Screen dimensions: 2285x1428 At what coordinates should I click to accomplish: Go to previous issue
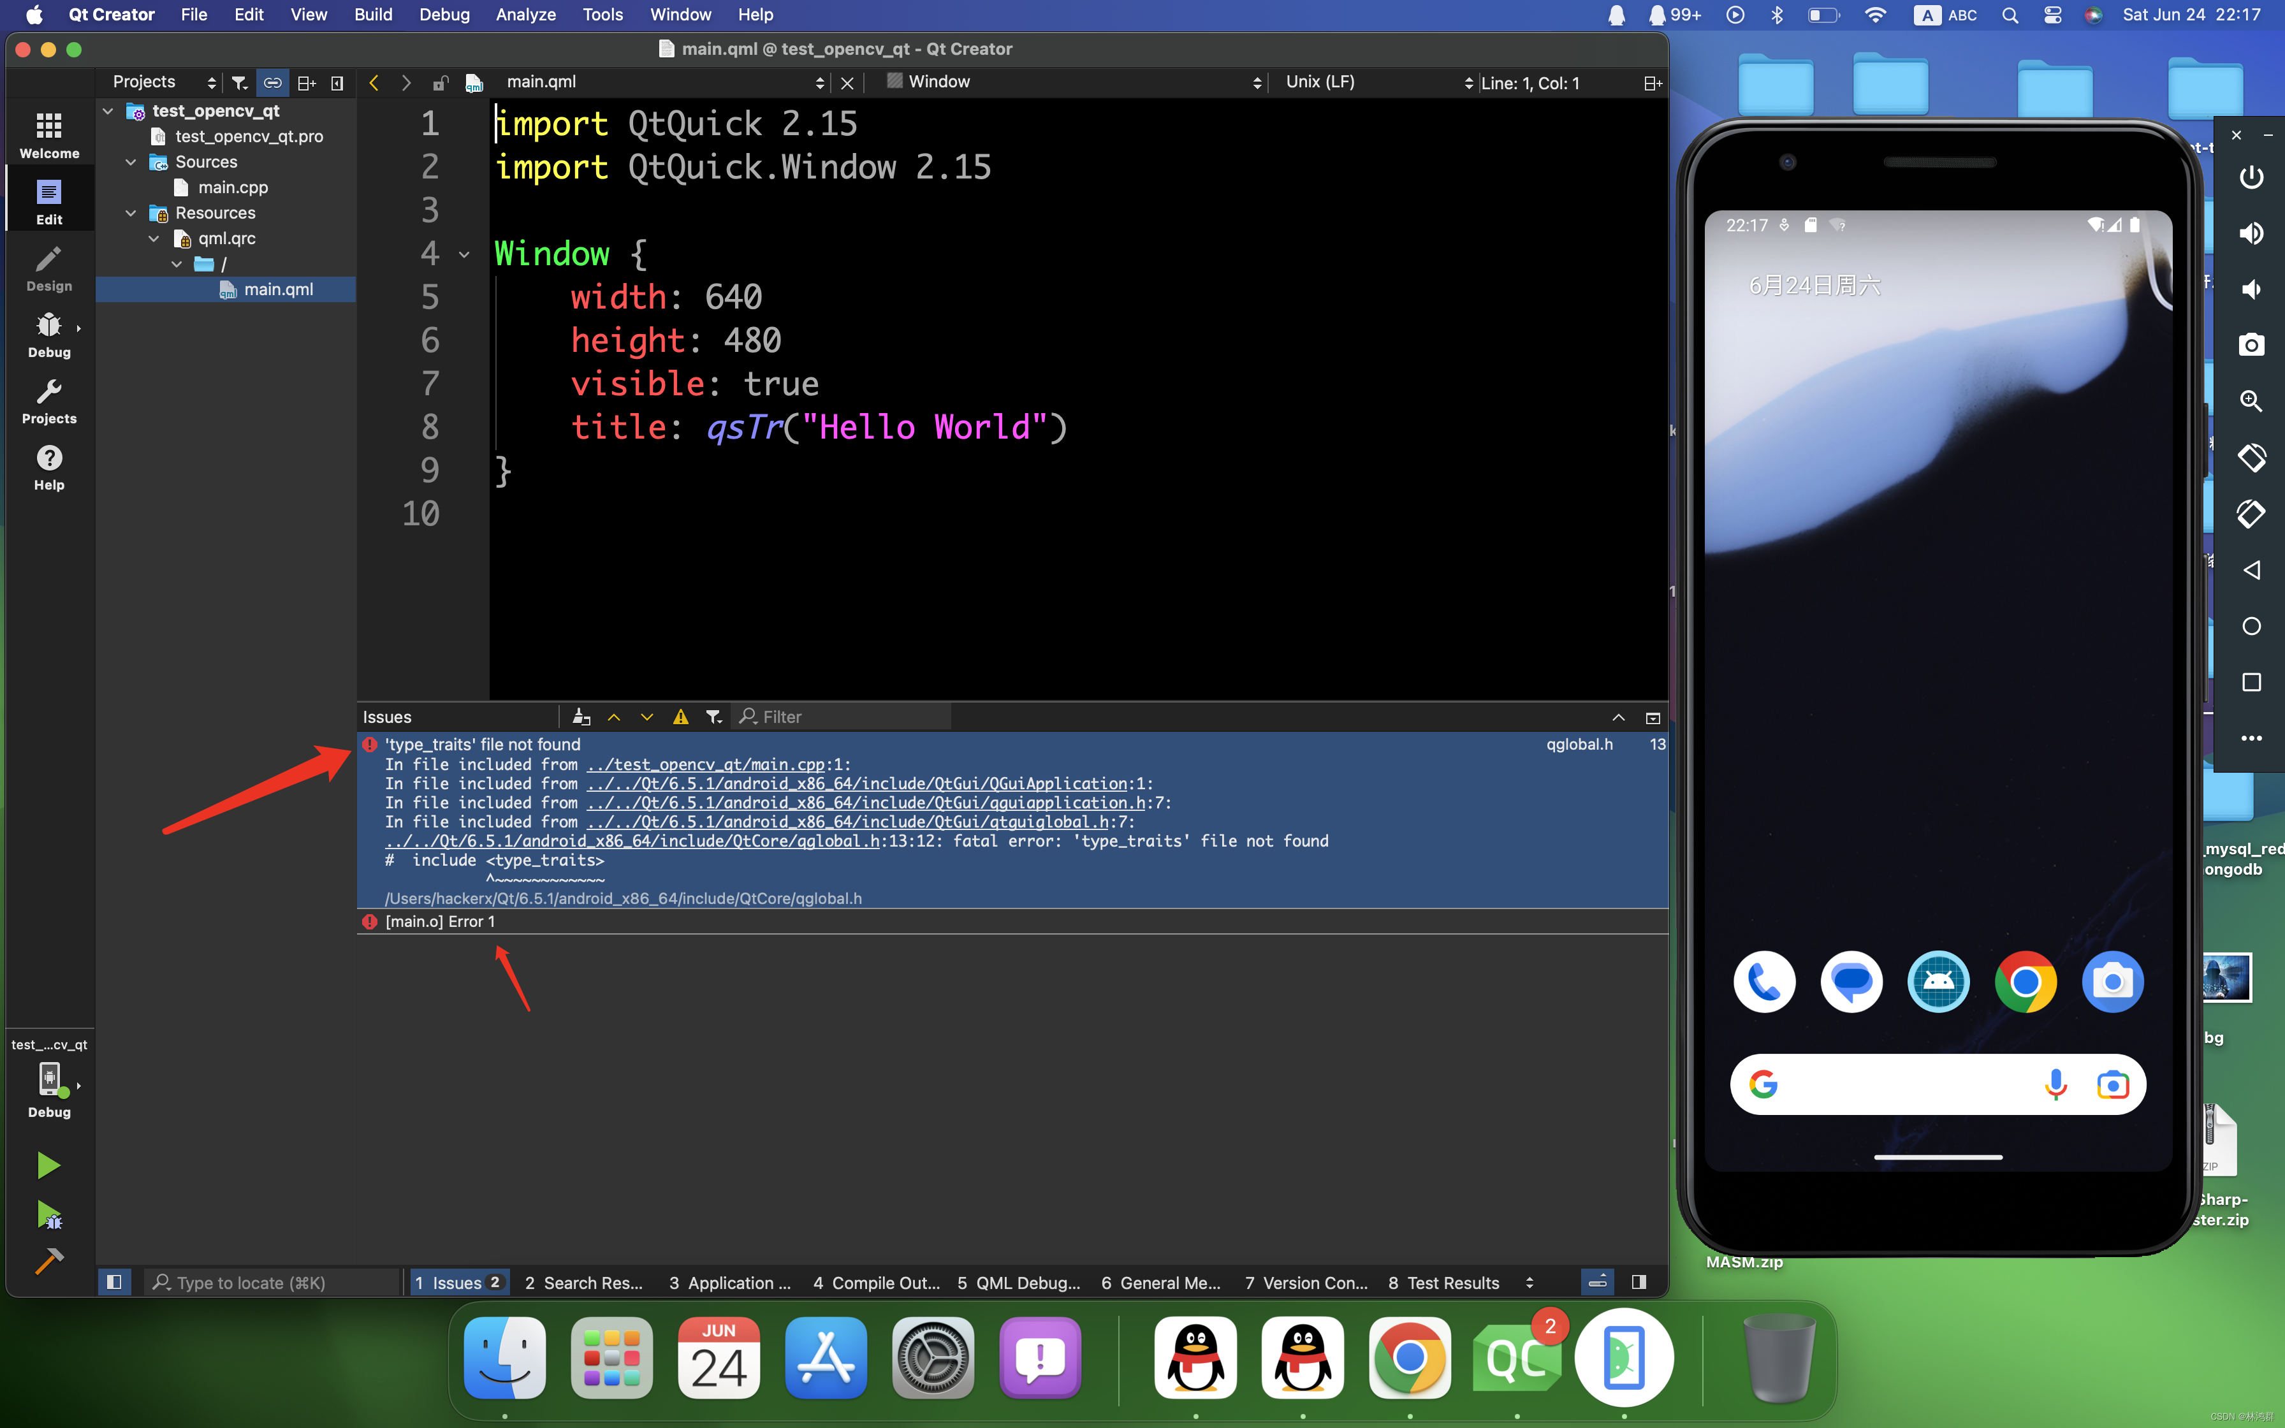[614, 717]
